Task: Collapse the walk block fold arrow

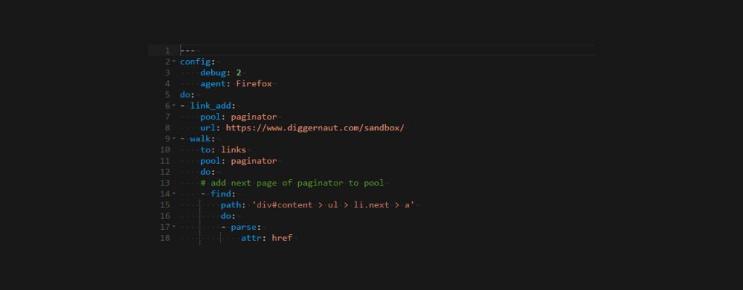Action: (x=174, y=138)
